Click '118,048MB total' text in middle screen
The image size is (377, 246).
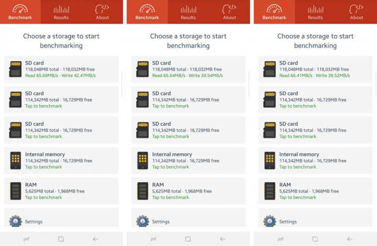[169, 70]
